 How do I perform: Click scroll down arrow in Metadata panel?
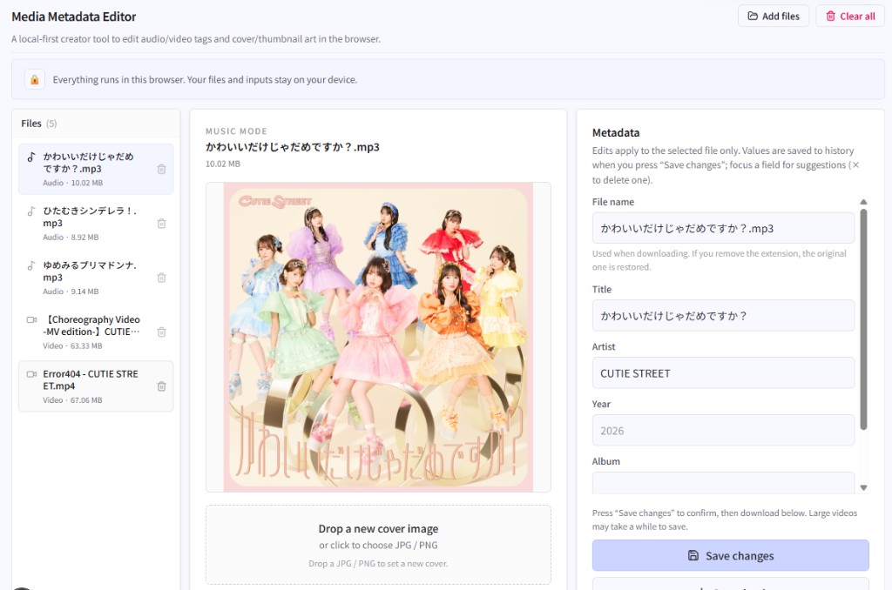[x=863, y=487]
